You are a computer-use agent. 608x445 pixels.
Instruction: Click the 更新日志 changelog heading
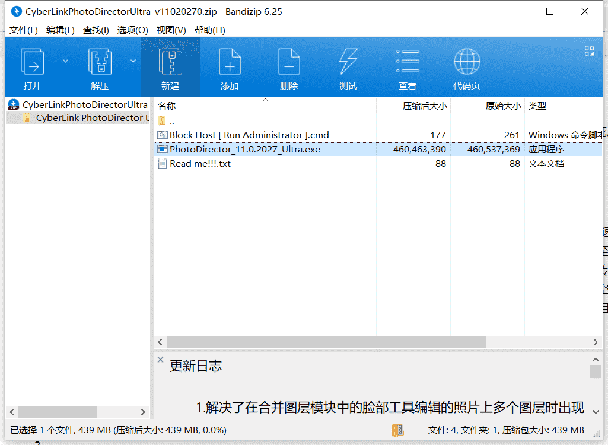click(x=195, y=366)
